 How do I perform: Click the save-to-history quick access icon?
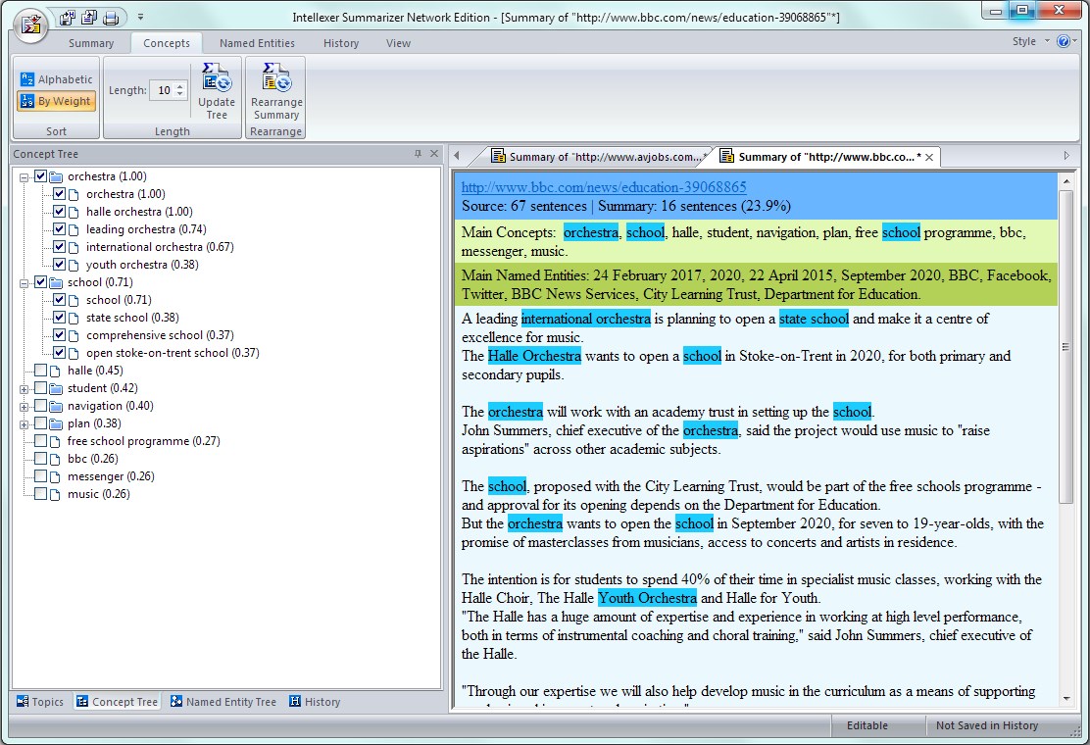[x=67, y=17]
